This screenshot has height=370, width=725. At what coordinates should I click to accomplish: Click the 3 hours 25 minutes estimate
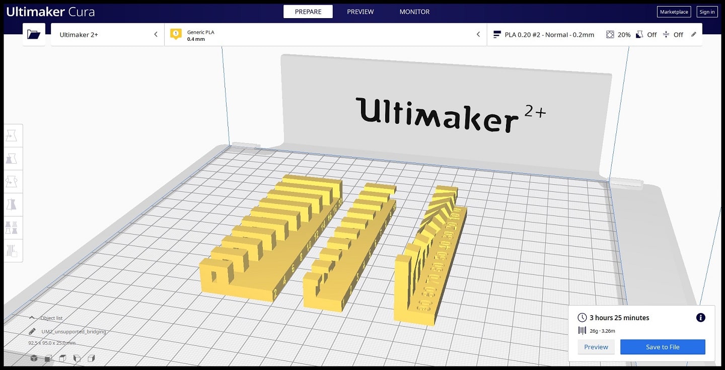619,318
